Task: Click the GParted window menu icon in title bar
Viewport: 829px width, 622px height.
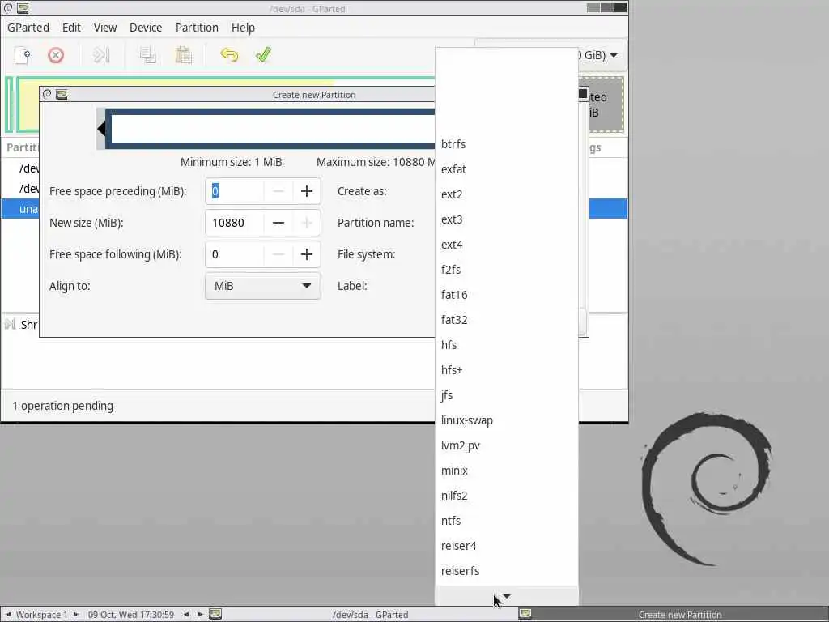Action: (22, 8)
